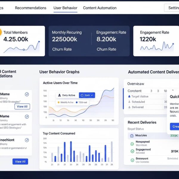The image size is (179, 179).
Task: Click Active Users Over Time title
Action: coord(60,83)
